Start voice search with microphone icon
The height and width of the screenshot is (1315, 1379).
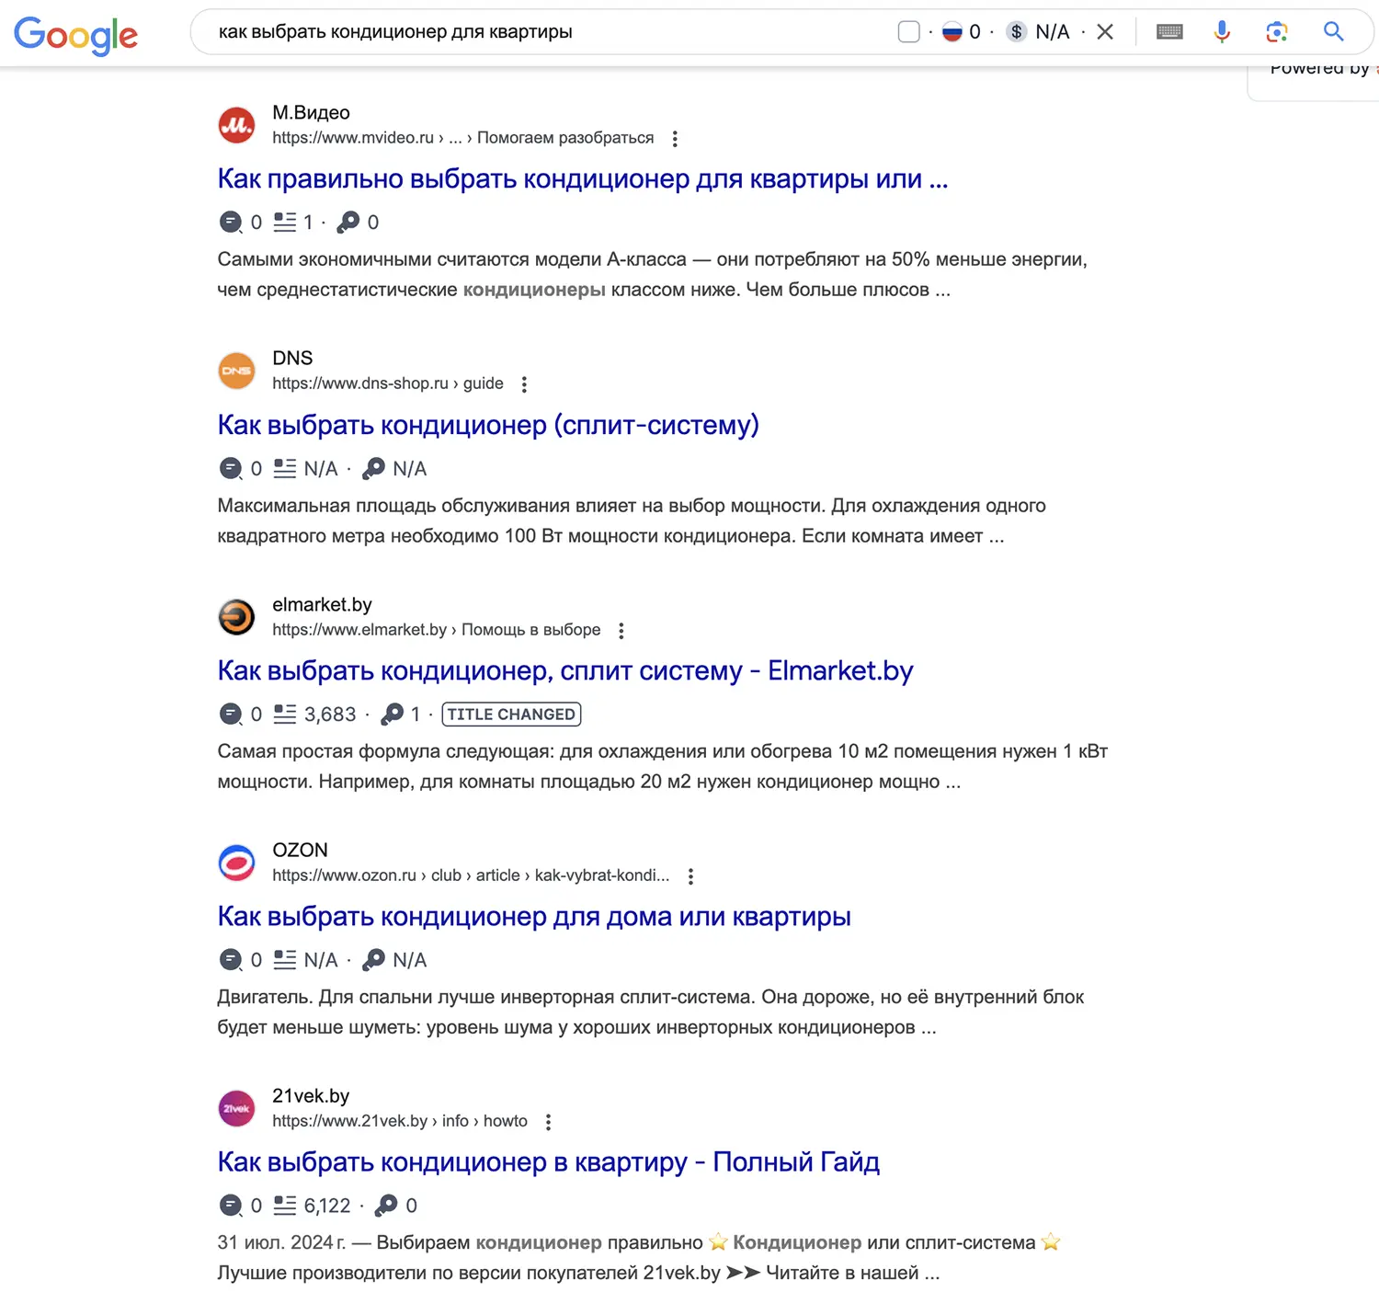(1222, 32)
